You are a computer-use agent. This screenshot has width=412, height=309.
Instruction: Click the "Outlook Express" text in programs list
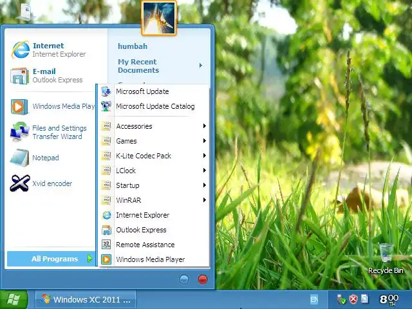141,230
